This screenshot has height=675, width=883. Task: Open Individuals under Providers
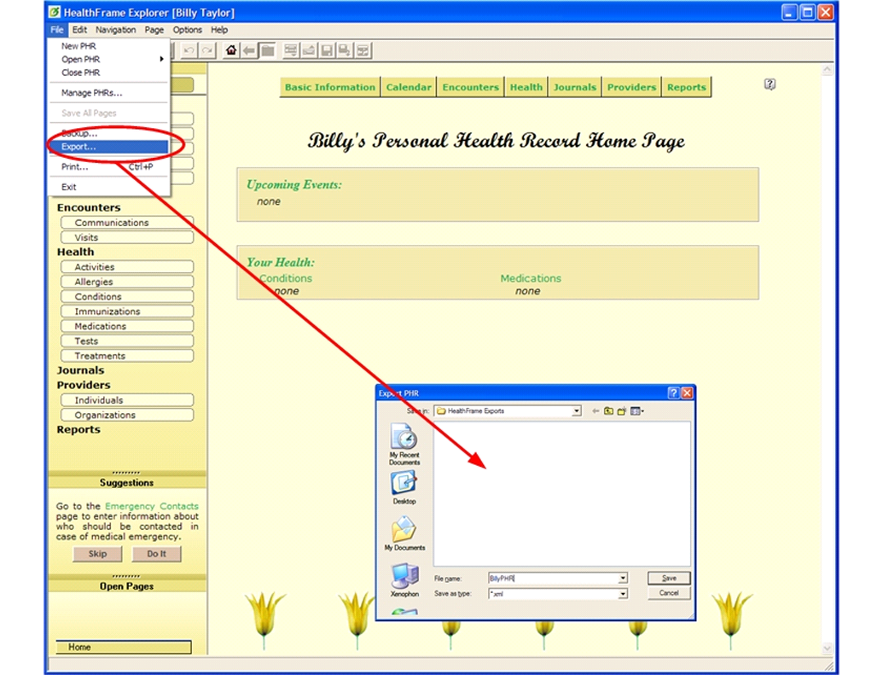(127, 400)
